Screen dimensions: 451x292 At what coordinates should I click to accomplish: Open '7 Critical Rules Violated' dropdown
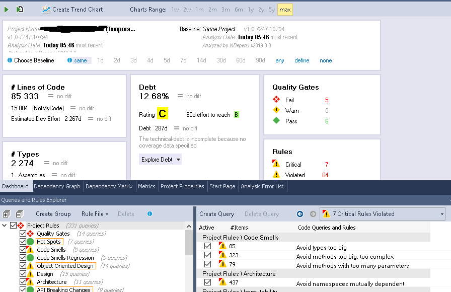[383, 214]
